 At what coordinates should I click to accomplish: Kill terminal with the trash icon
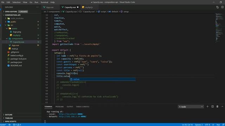click(217, 106)
